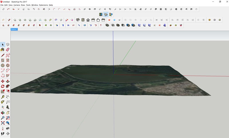Select the Look Around eye tool
The height and width of the screenshot is (138, 229).
point(8,128)
